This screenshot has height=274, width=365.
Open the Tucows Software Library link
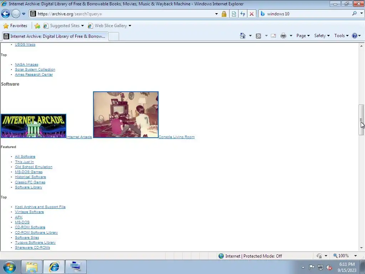(35, 242)
